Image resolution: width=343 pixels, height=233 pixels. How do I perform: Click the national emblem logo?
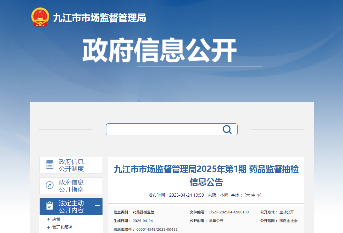(40, 17)
